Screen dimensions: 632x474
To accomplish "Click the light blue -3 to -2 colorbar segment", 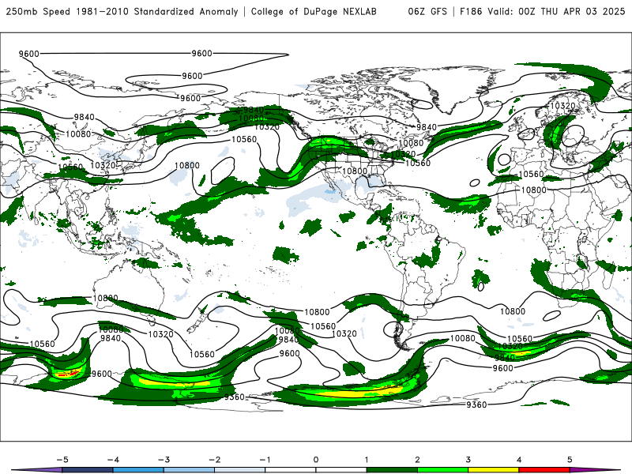I will 189,470.
